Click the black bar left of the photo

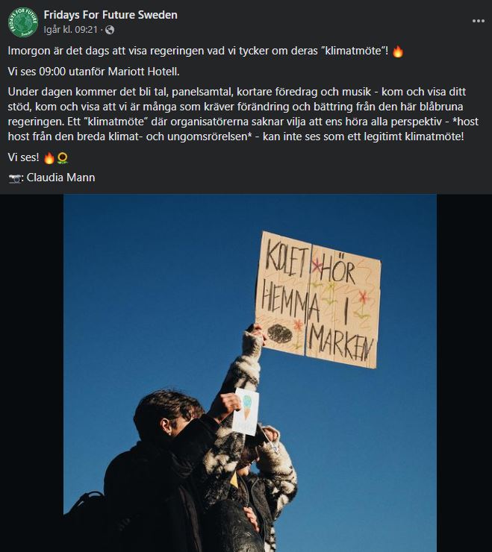(x=31, y=373)
